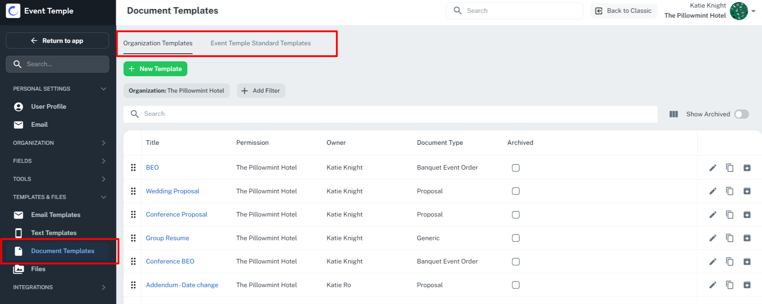Switch to Event Temple Standard Templates tab

pyautogui.click(x=261, y=43)
